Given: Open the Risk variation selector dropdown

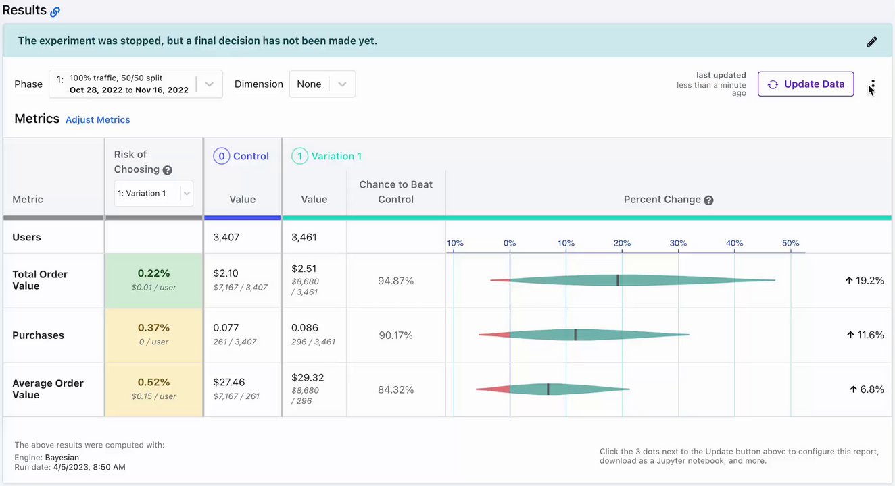Looking at the screenshot, I should coord(187,193).
